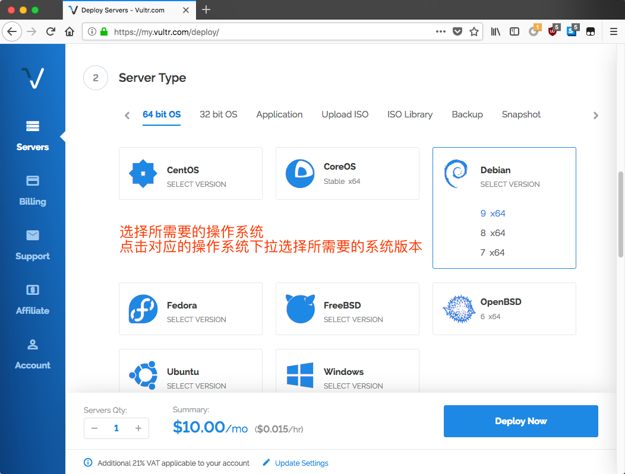Collapse the Debian version selector card
This screenshot has height=474, width=625.
pyautogui.click(x=504, y=173)
